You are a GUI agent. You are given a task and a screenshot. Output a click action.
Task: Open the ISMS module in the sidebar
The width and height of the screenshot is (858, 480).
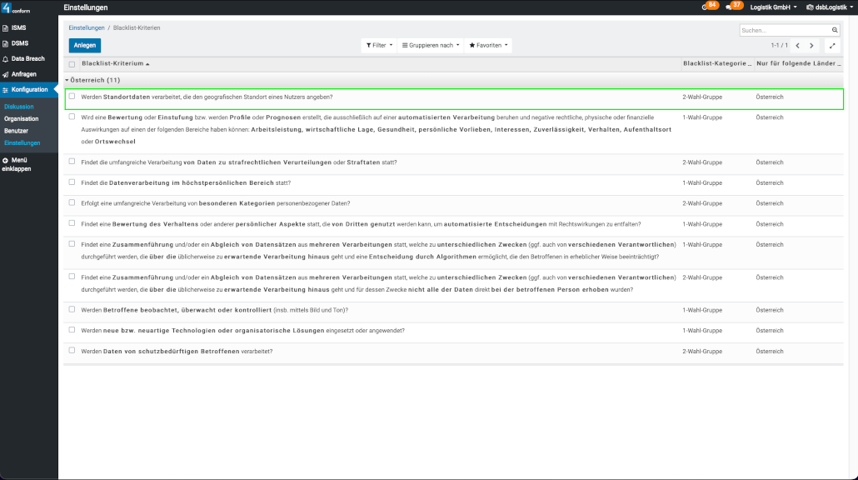tap(18, 27)
